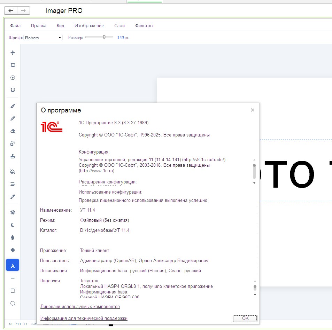The height and width of the screenshot is (330, 332).
Task: Click the 1C logo in the dialog
Action: 52,127
